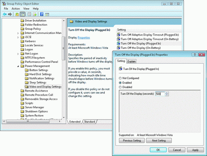Screen dimensions: 207x156
Task: Select Turn Off Adaptive Display Timeout (On Battery)
Action: tap(148, 39)
